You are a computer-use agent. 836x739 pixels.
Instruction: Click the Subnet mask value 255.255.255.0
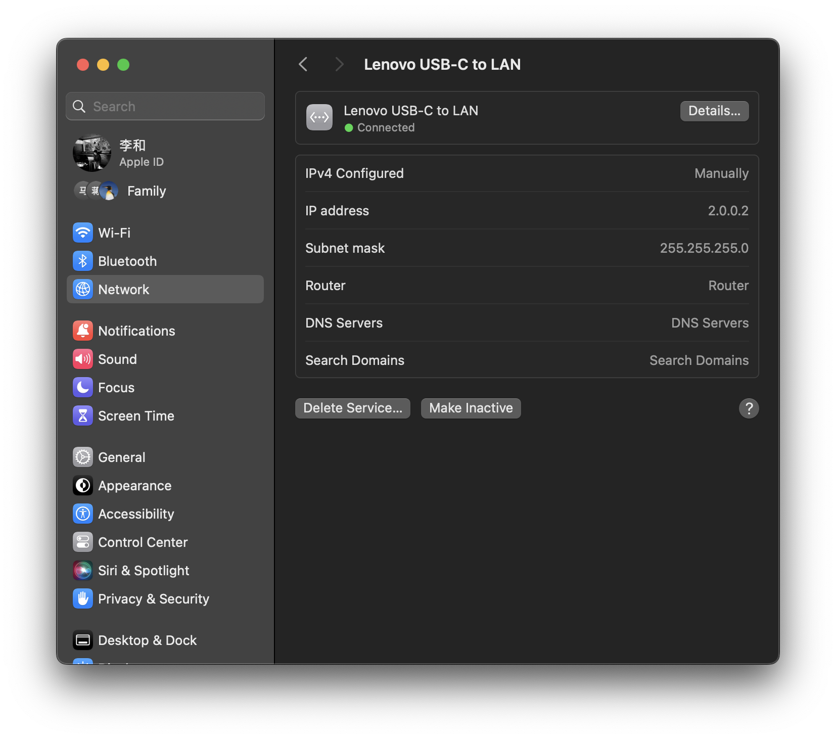tap(704, 248)
